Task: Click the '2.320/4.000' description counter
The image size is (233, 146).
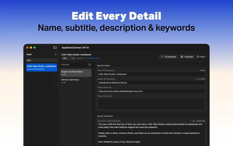Action: point(200,121)
